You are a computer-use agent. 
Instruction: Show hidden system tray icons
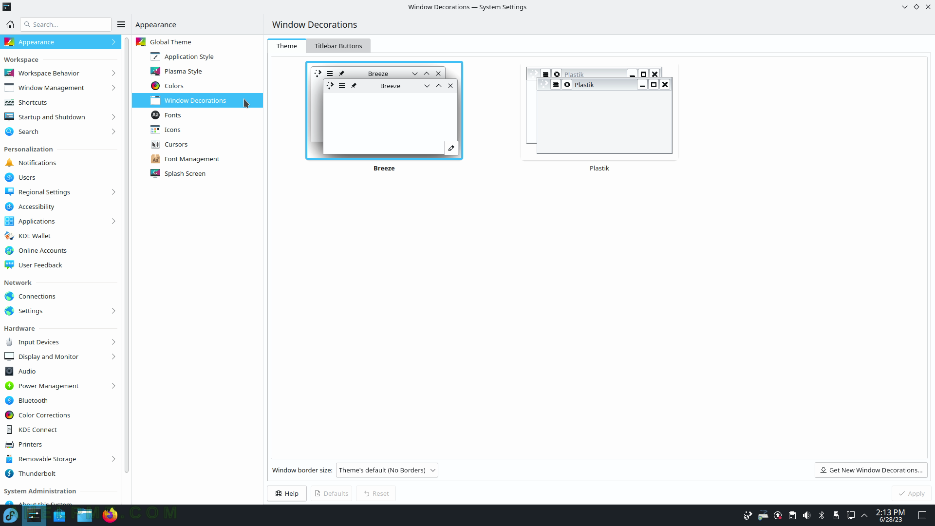pos(865,515)
